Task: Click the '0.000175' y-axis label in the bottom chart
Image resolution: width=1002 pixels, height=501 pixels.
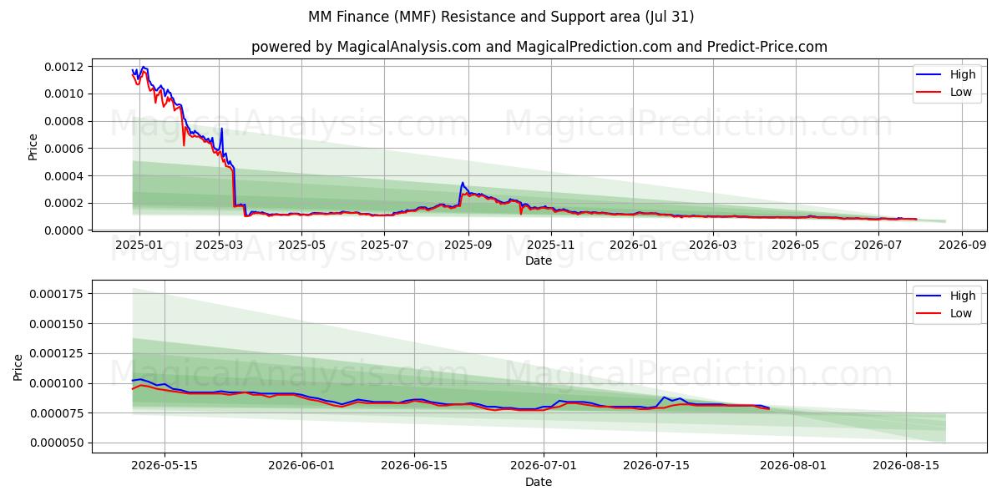Action: click(57, 294)
